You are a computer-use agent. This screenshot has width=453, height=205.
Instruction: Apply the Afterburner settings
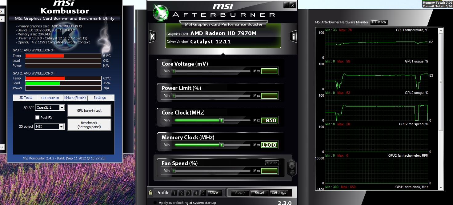point(240,193)
